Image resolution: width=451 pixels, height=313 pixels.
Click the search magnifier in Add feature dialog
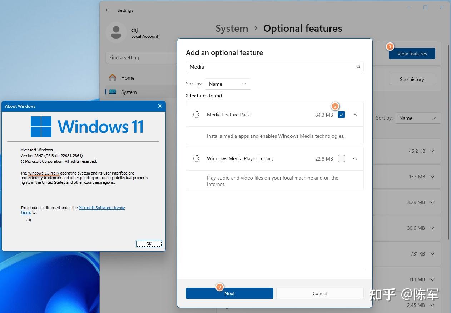pyautogui.click(x=358, y=67)
